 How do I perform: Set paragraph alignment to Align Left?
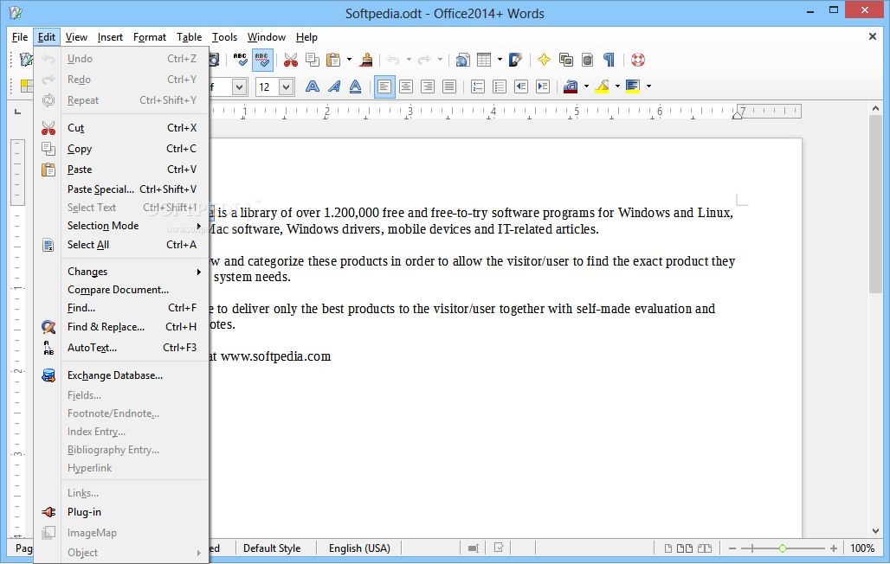(x=384, y=87)
